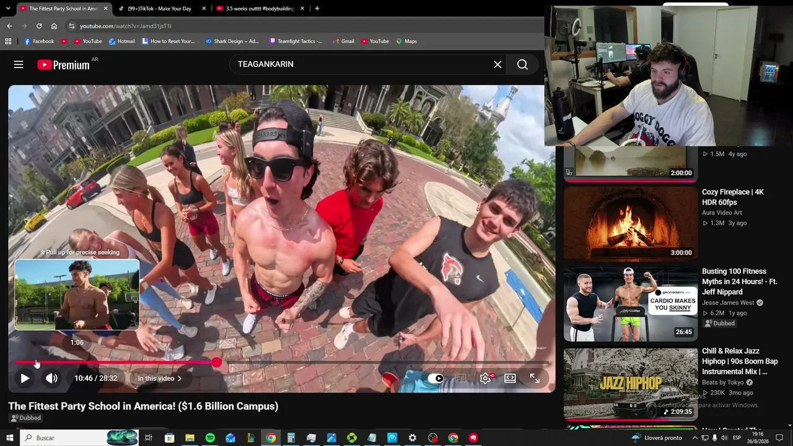Open File Explorer from the taskbar
Screen dimensions: 793x446
coord(190,438)
